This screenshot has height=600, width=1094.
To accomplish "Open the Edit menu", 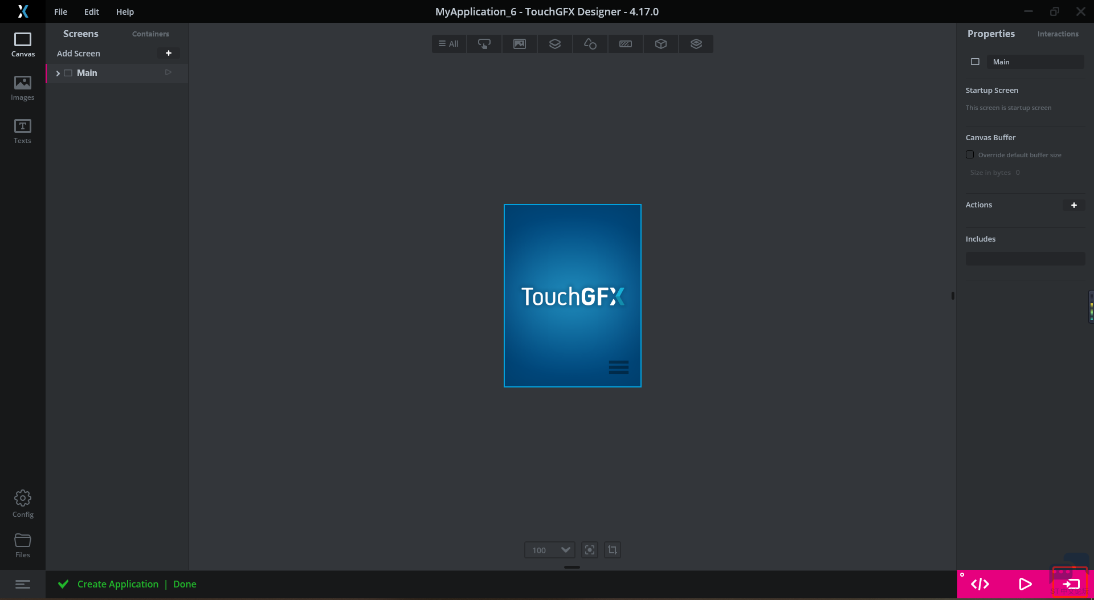I will pos(91,11).
